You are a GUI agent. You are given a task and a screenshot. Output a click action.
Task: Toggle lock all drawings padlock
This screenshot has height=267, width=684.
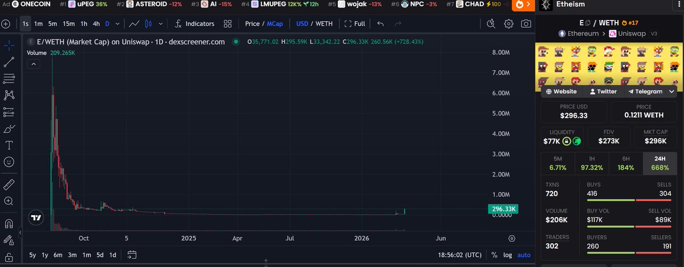9,256
